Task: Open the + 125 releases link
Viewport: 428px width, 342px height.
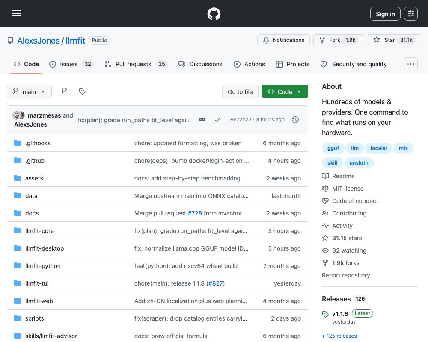Action: (x=339, y=336)
